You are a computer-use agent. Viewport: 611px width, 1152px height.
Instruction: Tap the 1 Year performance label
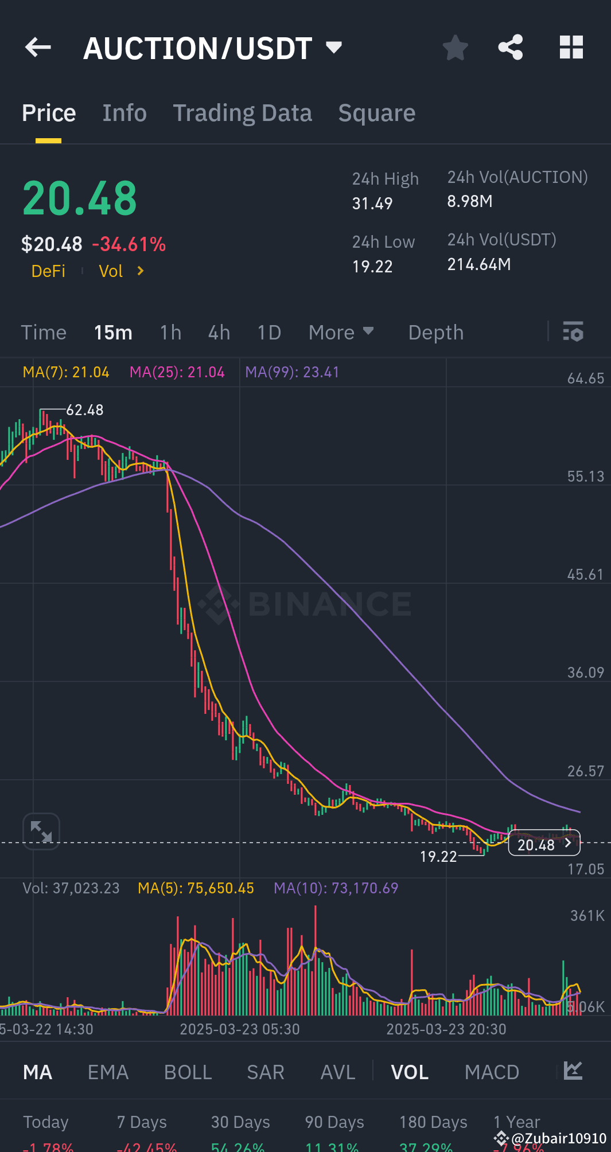pyautogui.click(x=517, y=1122)
